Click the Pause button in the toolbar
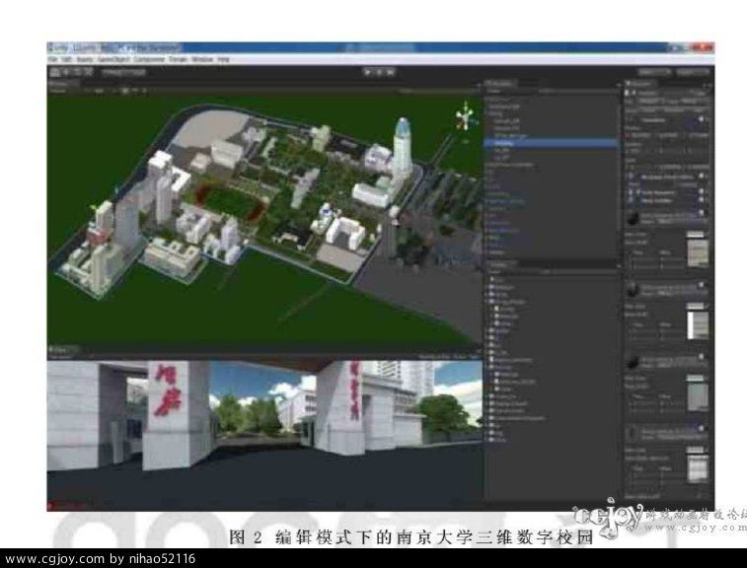 (379, 72)
